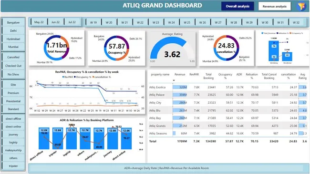Sort table by ADR column header
This screenshot has height=174, width=310.
tap(239, 75)
